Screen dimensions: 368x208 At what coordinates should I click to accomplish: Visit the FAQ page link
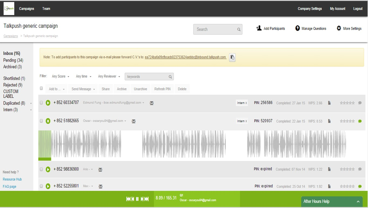9,186
